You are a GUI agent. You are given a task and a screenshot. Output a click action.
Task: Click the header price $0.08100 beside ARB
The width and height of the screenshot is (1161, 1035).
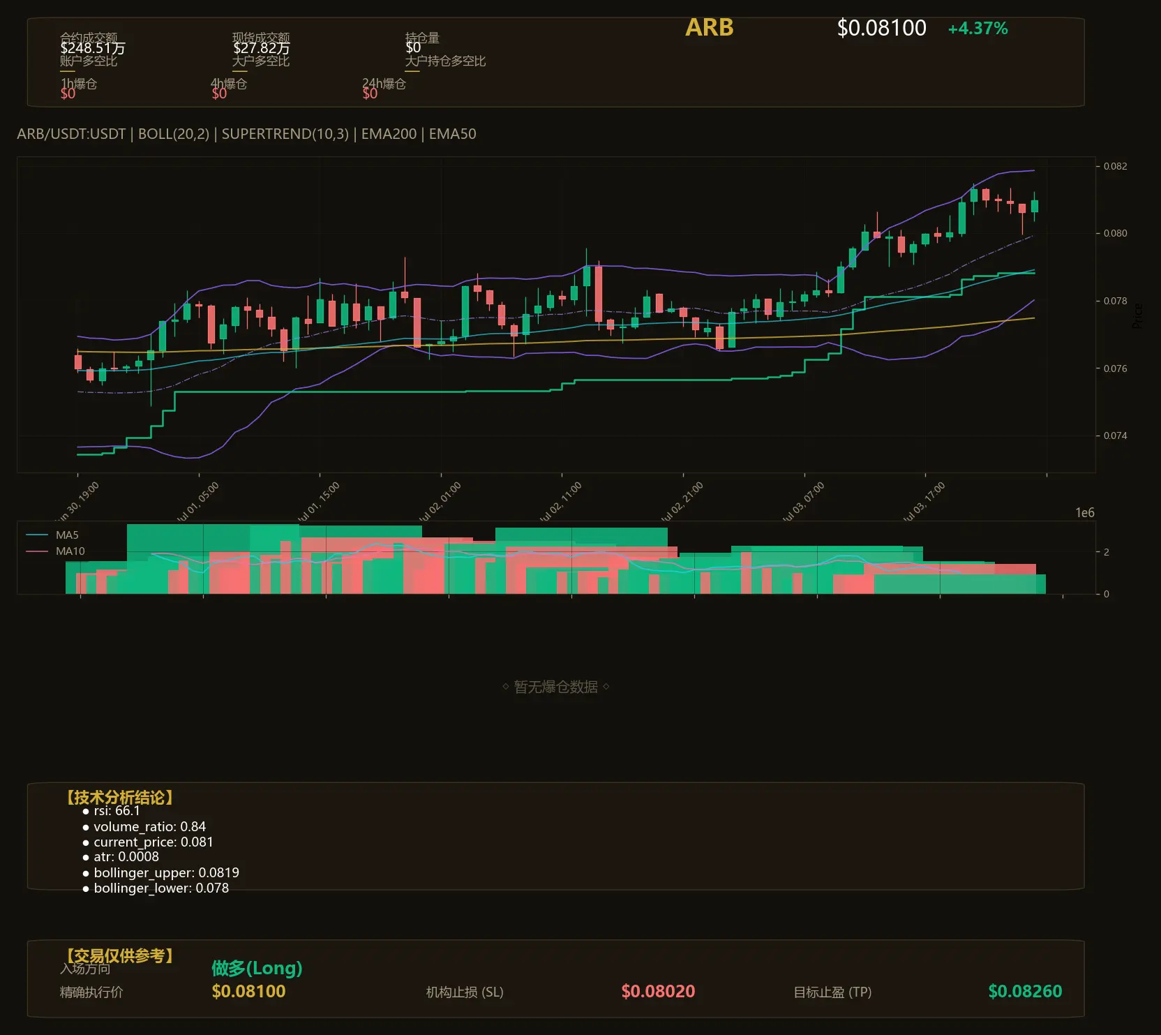click(x=881, y=28)
